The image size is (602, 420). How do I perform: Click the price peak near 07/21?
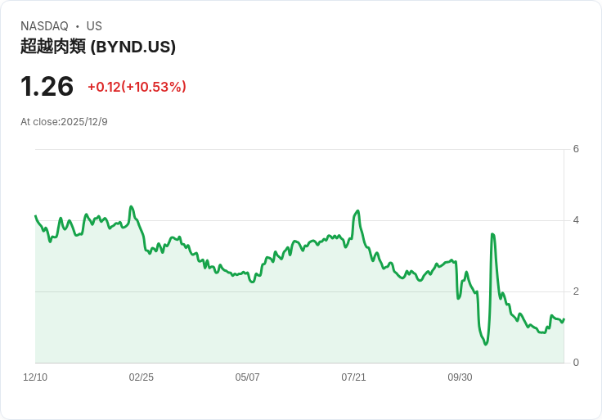357,211
